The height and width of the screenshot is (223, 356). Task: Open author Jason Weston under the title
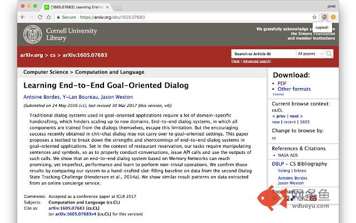(x=117, y=97)
